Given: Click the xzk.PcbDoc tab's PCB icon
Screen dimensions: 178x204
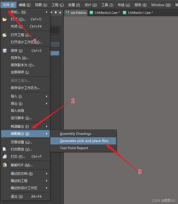Looking at the screenshot, I should coord(67,13).
